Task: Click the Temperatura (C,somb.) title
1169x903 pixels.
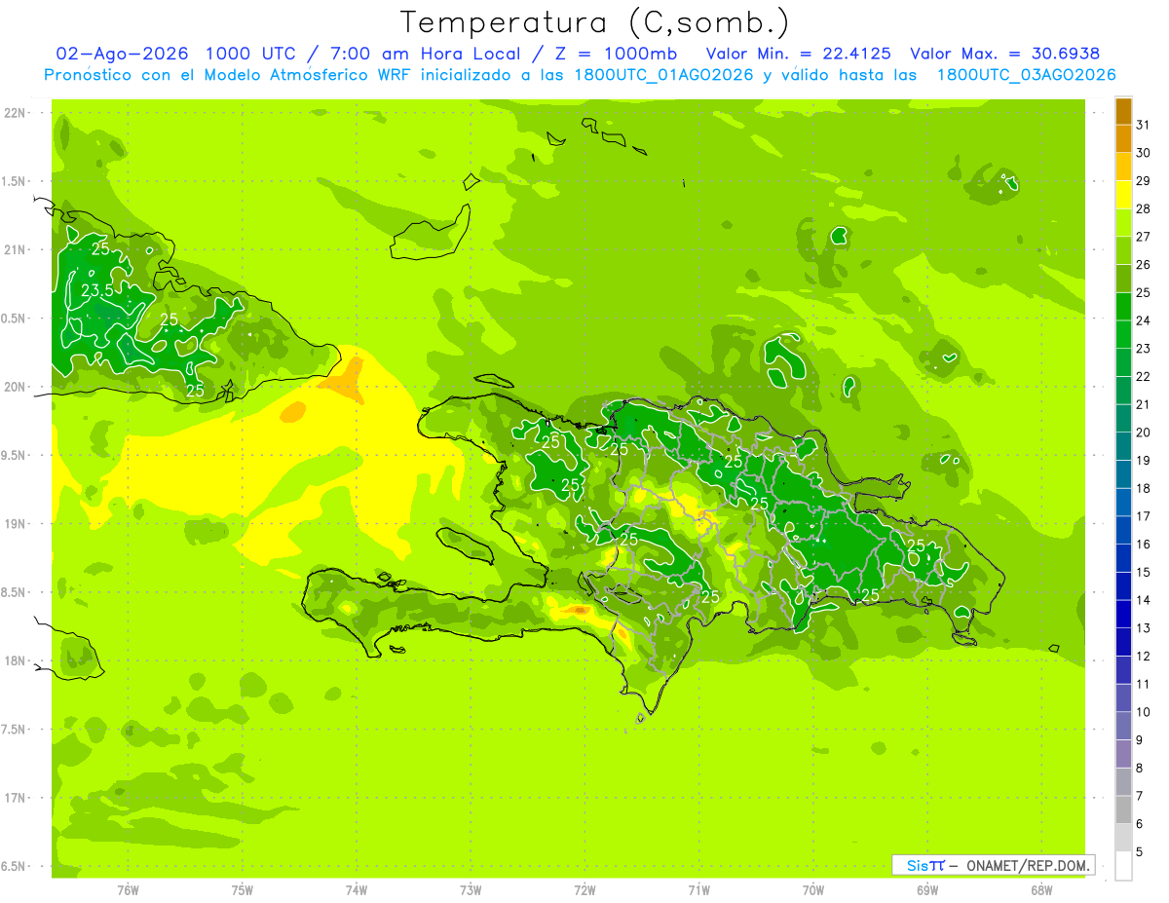Action: pyautogui.click(x=594, y=22)
